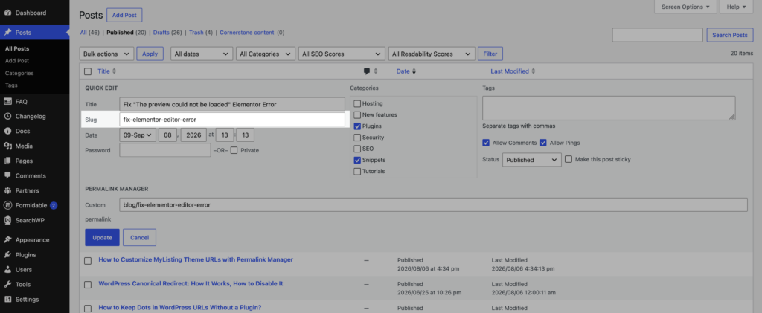Select WordPress Canonical Redirect post checkbox

click(x=88, y=284)
